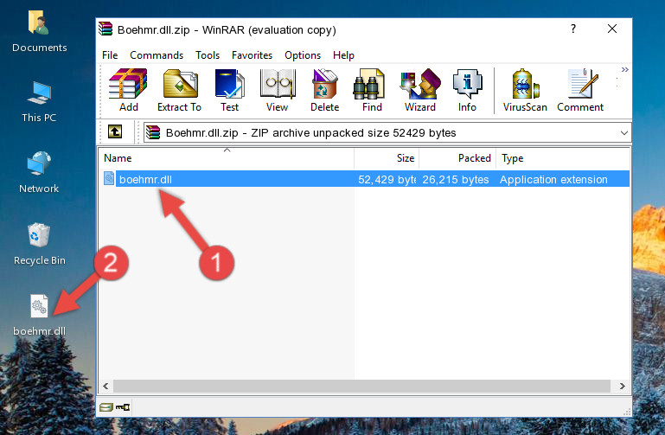Click the disk drive status bar icon
665x435 pixels.
pos(106,407)
